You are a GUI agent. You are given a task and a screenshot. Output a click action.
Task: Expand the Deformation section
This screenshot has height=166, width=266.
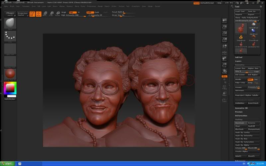(241, 116)
